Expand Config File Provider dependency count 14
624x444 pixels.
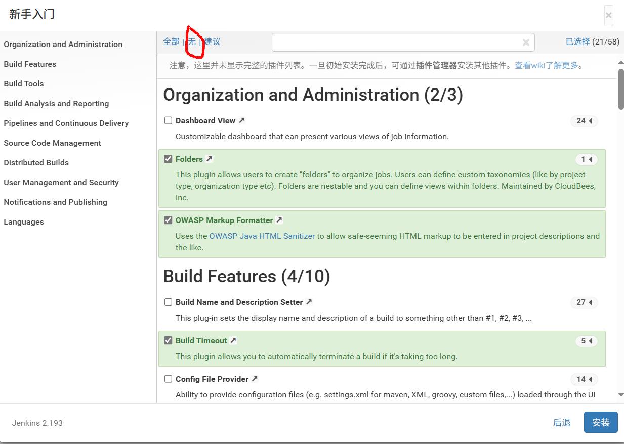coord(584,379)
